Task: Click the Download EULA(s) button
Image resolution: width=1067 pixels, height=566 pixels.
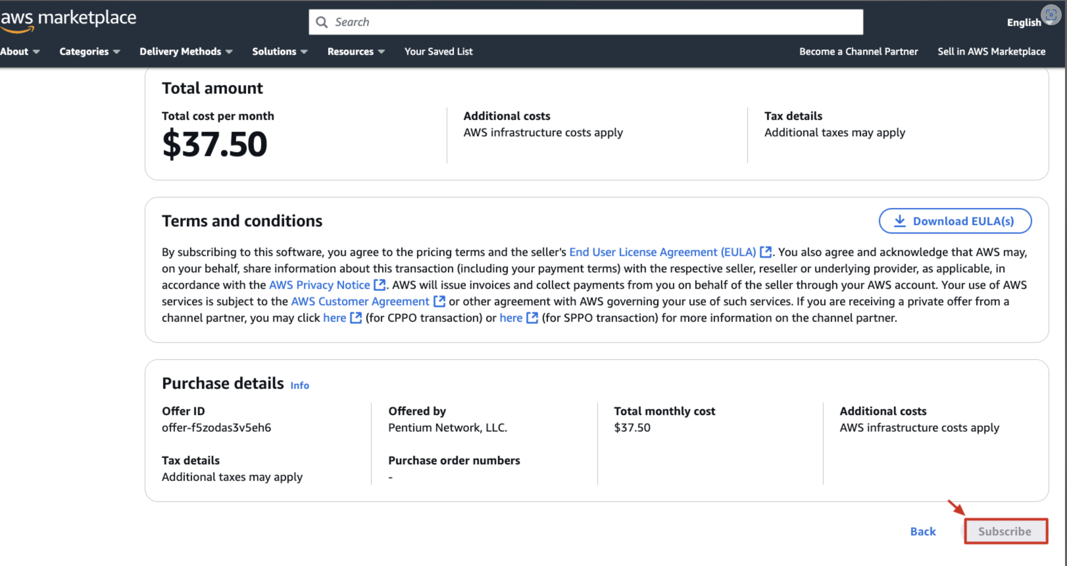Action: 955,221
